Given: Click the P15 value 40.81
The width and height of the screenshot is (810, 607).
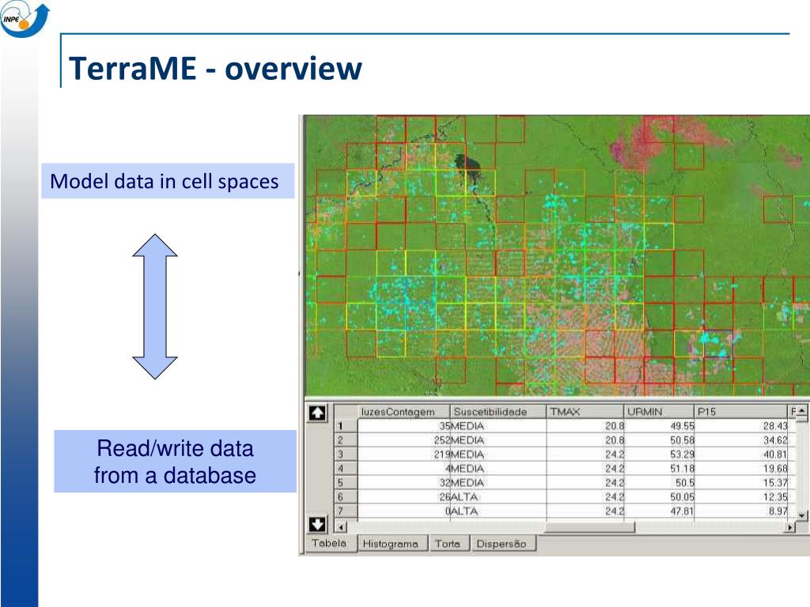Looking at the screenshot, I should click(x=775, y=454).
